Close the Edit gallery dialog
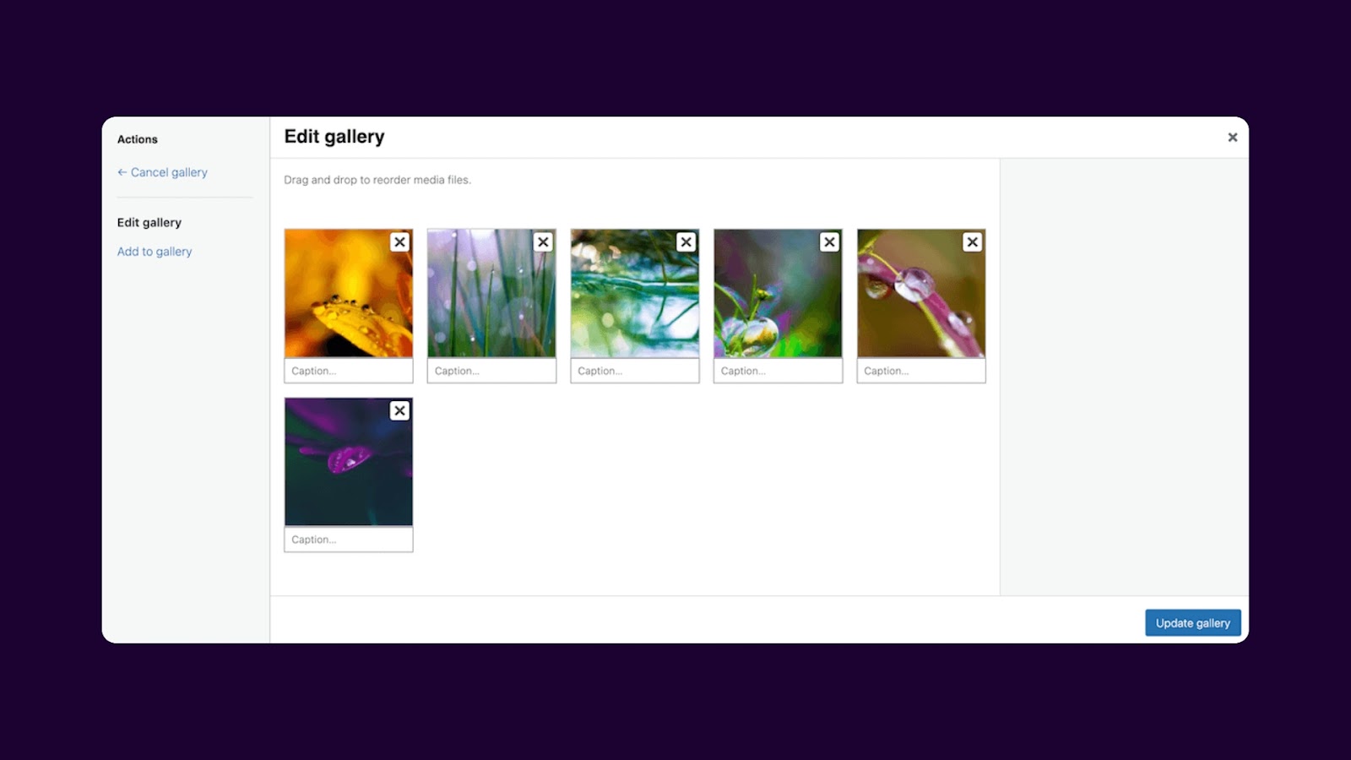Viewport: 1351px width, 760px height. 1233,138
